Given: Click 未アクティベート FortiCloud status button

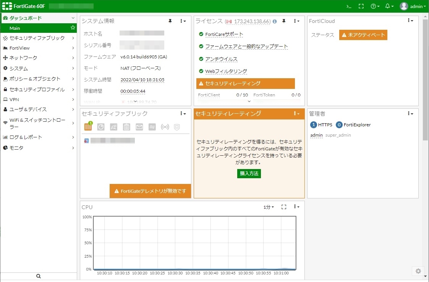Looking at the screenshot, I should [363, 35].
